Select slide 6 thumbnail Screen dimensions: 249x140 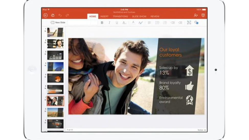[55, 89]
